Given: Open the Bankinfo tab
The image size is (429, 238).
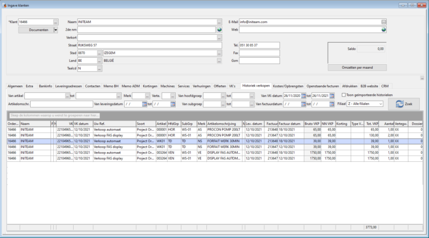Looking at the screenshot, I should click(x=45, y=86).
